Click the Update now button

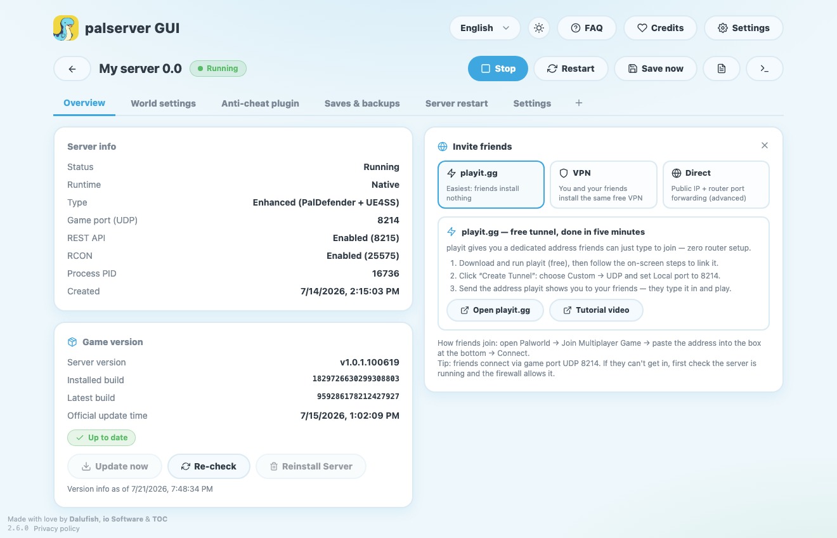[x=115, y=466]
